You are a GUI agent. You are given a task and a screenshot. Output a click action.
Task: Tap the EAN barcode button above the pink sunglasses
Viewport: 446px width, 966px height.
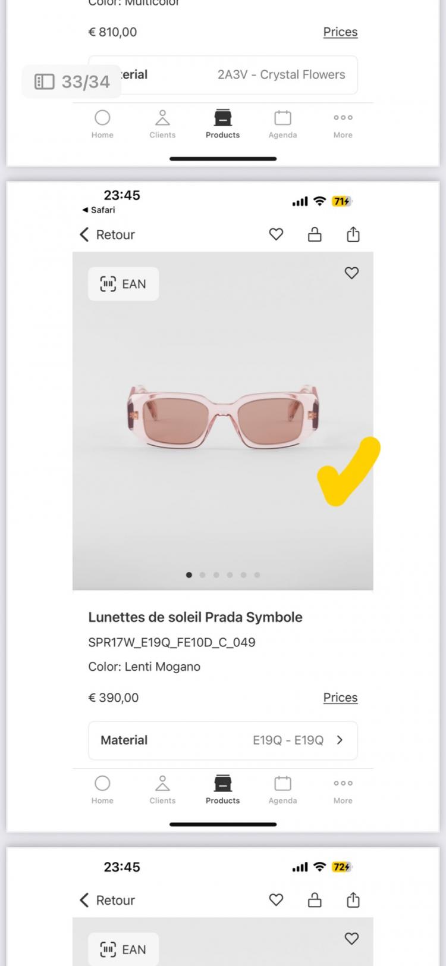[x=124, y=284]
